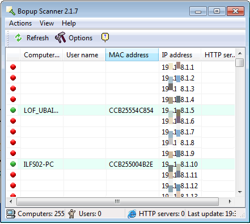
Task: Click the green Refresh arrows icon
Action: click(x=18, y=38)
